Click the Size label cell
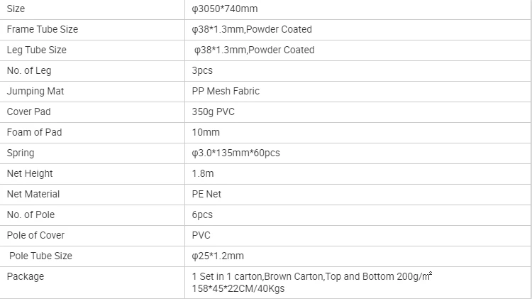Image resolution: width=532 pixels, height=299 pixels. 92,9
